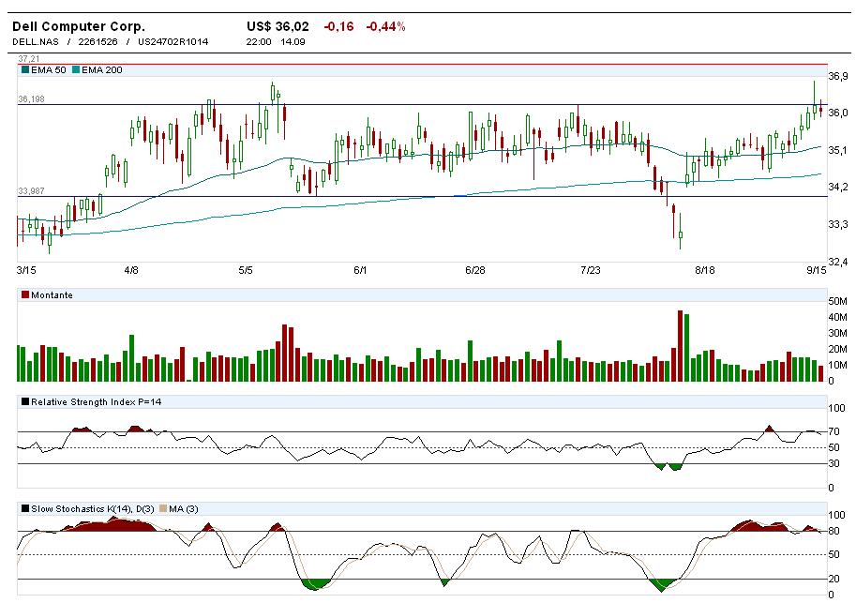856x603 pixels.
Task: Click the 32,4 price axis value
Action: point(838,262)
